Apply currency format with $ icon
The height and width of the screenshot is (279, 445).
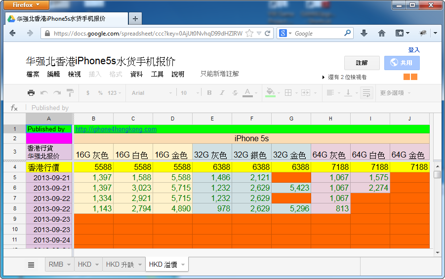(88, 93)
